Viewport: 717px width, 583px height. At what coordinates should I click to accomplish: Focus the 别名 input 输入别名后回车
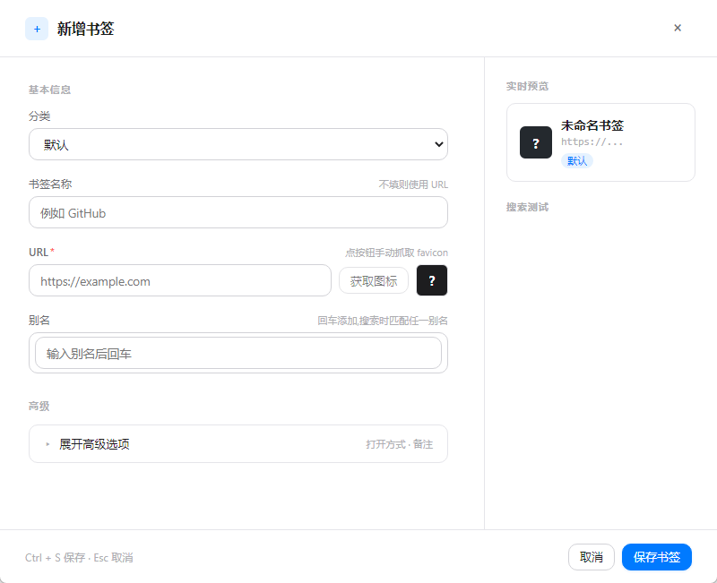pyautogui.click(x=238, y=353)
